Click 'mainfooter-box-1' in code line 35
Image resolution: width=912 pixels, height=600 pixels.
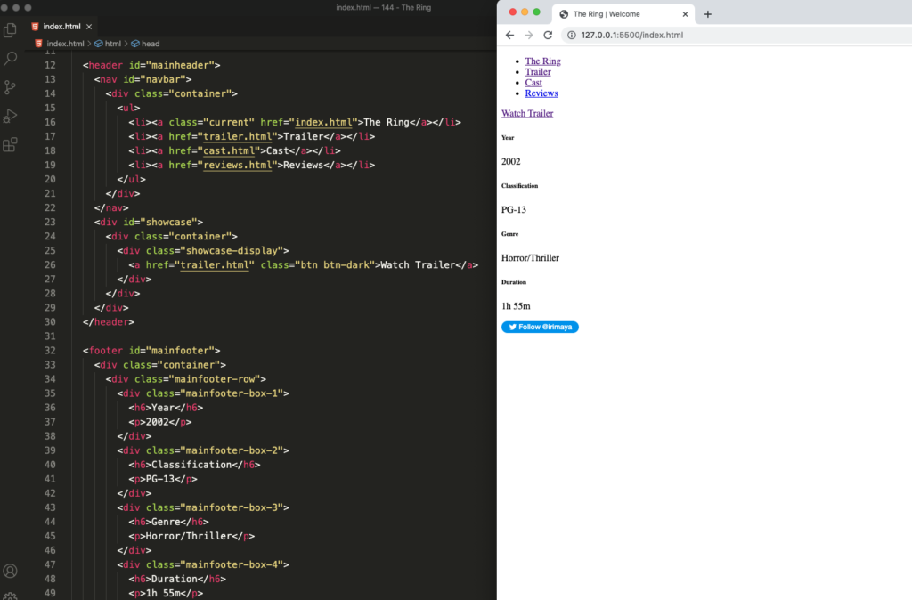coord(232,393)
